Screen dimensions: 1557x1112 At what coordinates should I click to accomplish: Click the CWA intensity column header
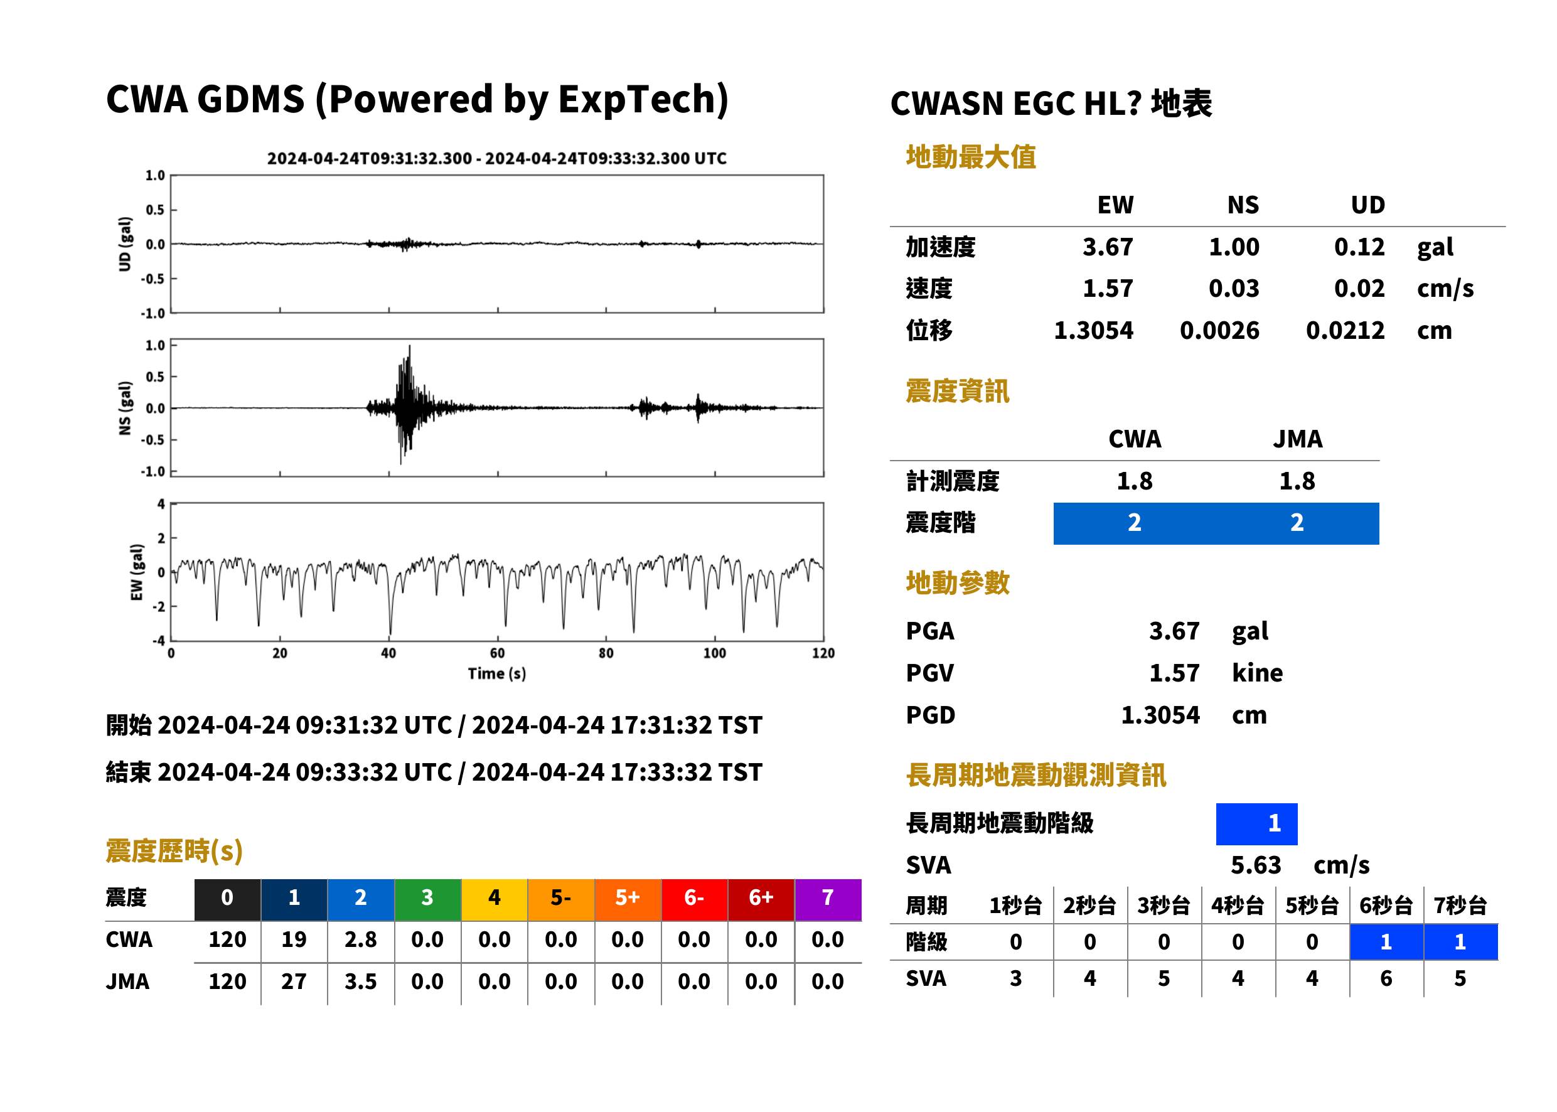[x=1135, y=439]
